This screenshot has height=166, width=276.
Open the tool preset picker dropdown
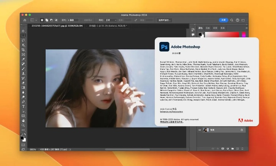point(34,20)
